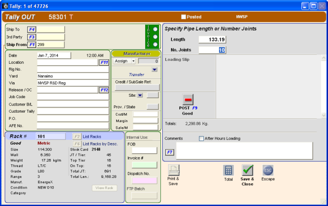Click the Print & Save printer icon
This screenshot has height=206, width=328.
pos(174,171)
